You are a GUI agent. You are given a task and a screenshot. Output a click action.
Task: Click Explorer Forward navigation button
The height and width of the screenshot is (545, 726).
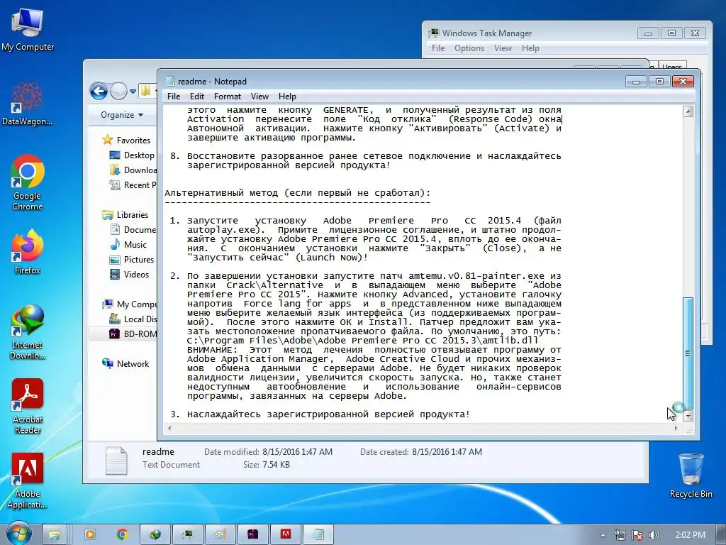pyautogui.click(x=118, y=91)
